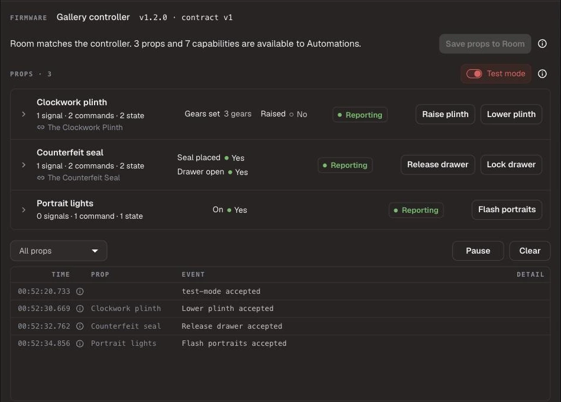Click 0 signals · 1 command · 1 state text

[89, 216]
